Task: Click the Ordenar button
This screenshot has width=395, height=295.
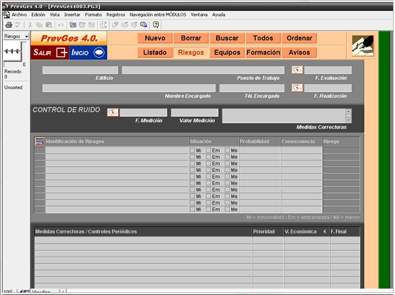Action: tap(299, 38)
